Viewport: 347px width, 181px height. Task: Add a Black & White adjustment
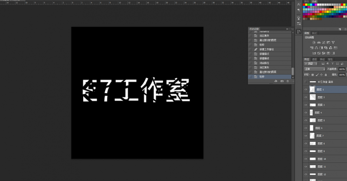[x=321, y=48]
